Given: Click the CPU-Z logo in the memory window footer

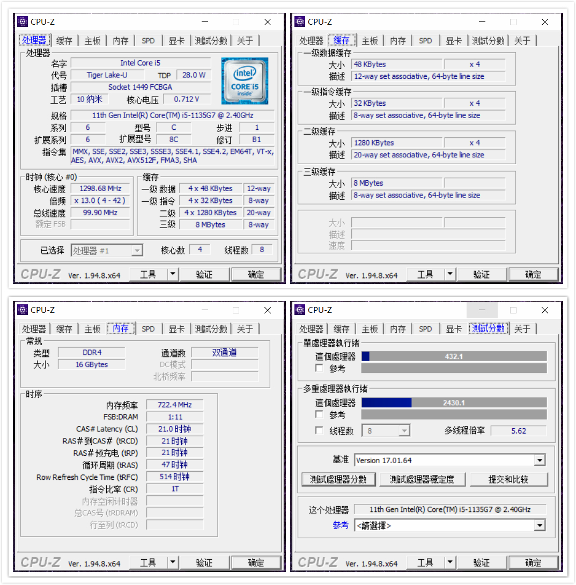Looking at the screenshot, I should point(40,562).
